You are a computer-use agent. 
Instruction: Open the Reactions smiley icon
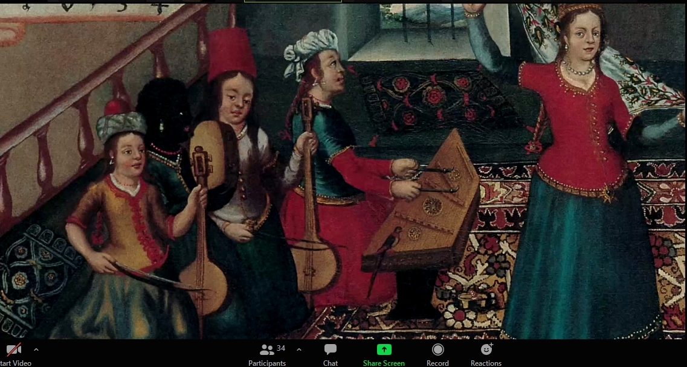(486, 349)
